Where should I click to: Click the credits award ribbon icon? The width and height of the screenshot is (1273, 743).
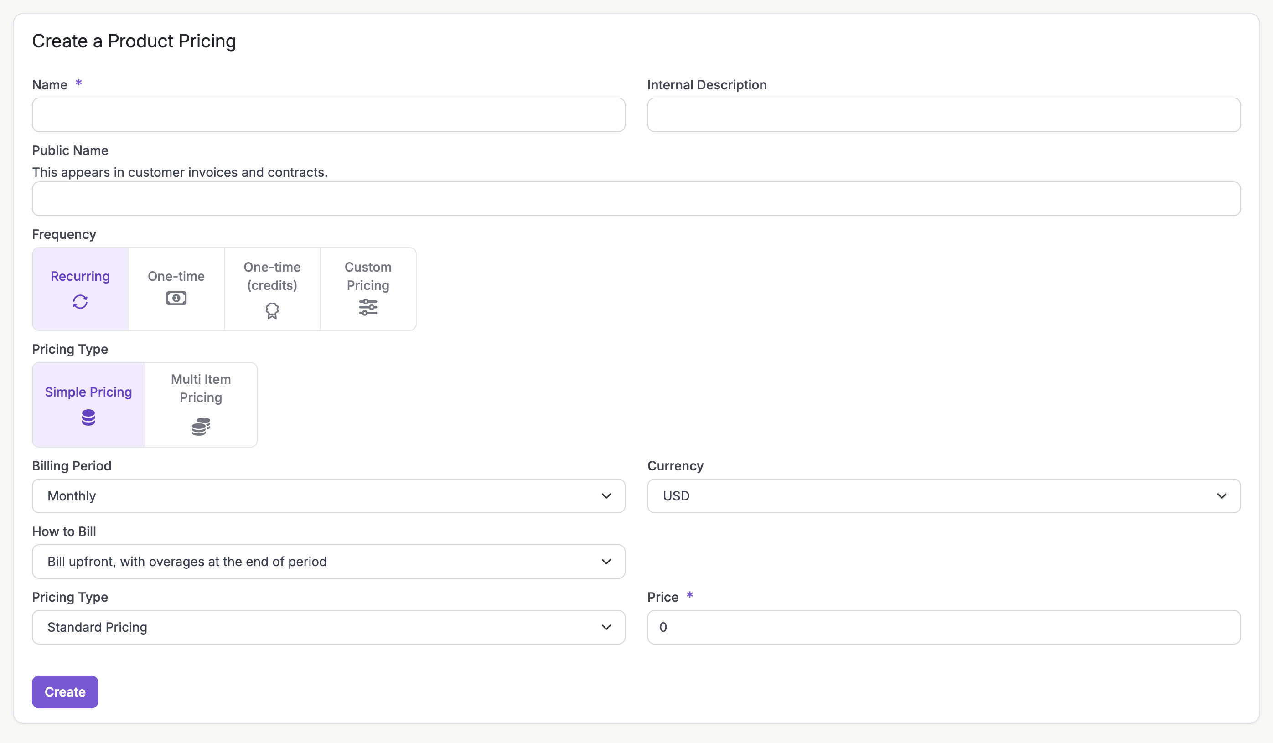272,310
